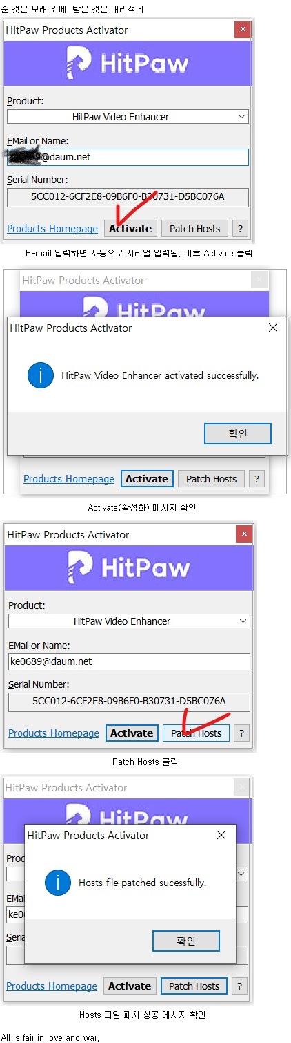Confirm 'activated successfully' dialog with 확인
This screenshot has height=1043, width=291.
coord(238,433)
